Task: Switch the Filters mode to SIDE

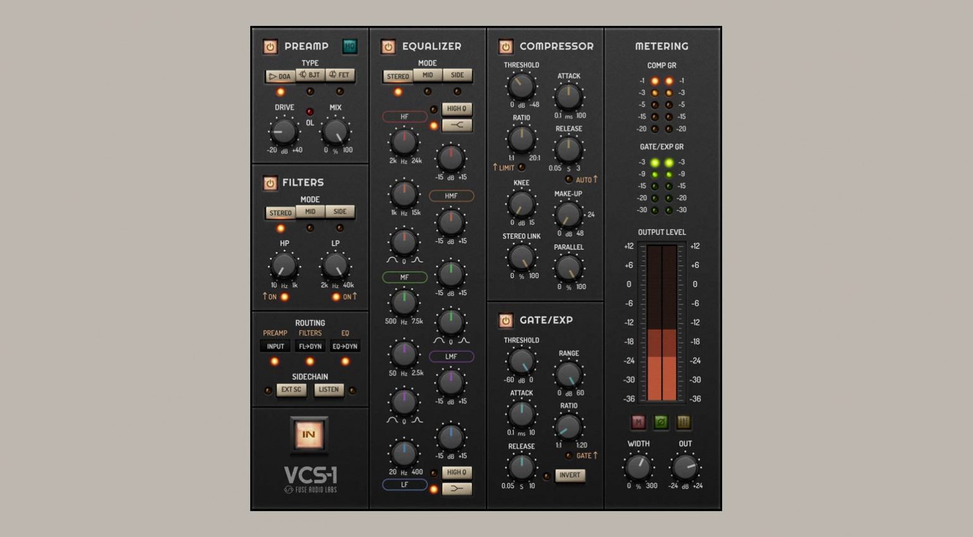Action: (340, 212)
